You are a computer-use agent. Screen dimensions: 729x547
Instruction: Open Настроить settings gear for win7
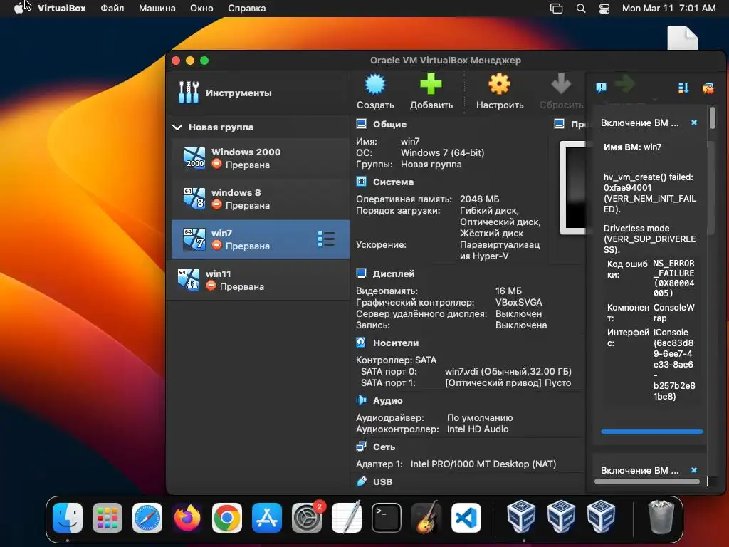[x=499, y=84]
